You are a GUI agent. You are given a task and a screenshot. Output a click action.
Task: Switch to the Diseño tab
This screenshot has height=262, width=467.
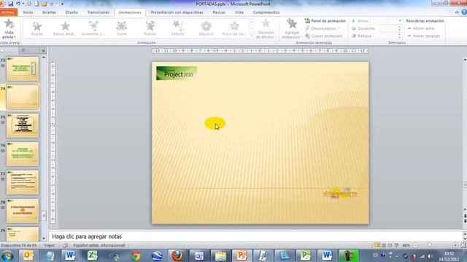click(72, 12)
